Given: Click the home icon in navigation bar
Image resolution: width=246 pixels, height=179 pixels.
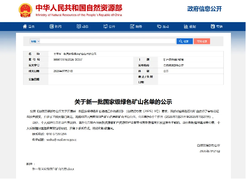Looking at the screenshot, I should tap(25, 27).
